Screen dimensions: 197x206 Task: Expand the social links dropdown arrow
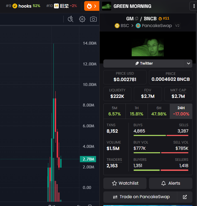(x=189, y=63)
